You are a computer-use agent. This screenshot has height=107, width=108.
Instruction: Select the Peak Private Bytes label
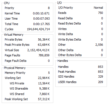(17, 45)
